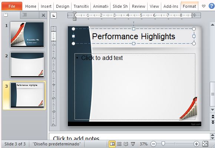
Task: Click the zoom in plus button
Action: coord(196,144)
